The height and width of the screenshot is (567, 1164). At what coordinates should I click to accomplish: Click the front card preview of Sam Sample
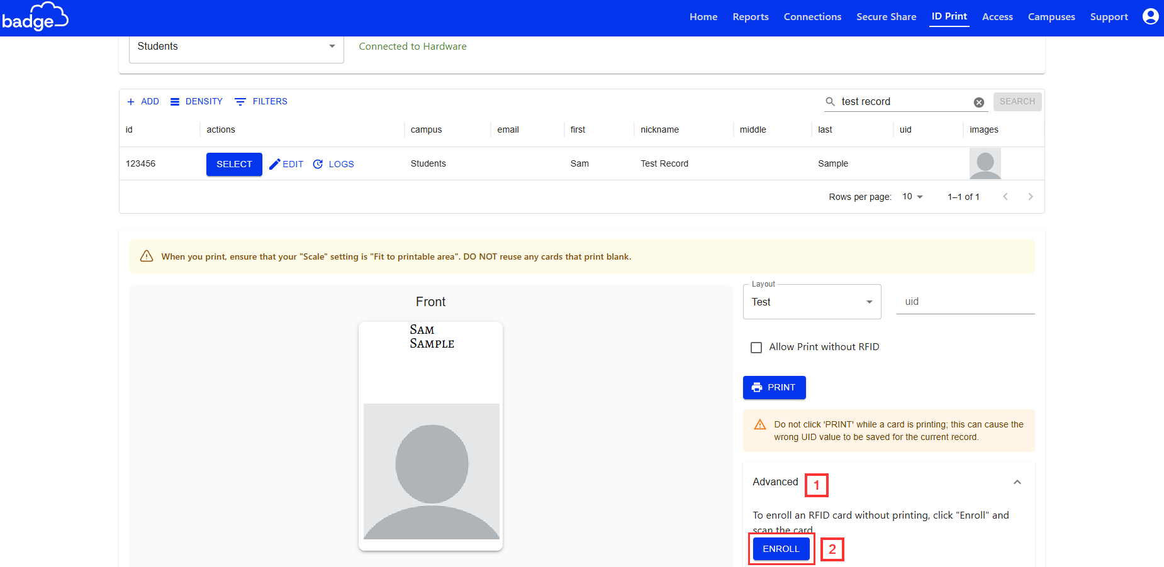point(430,436)
